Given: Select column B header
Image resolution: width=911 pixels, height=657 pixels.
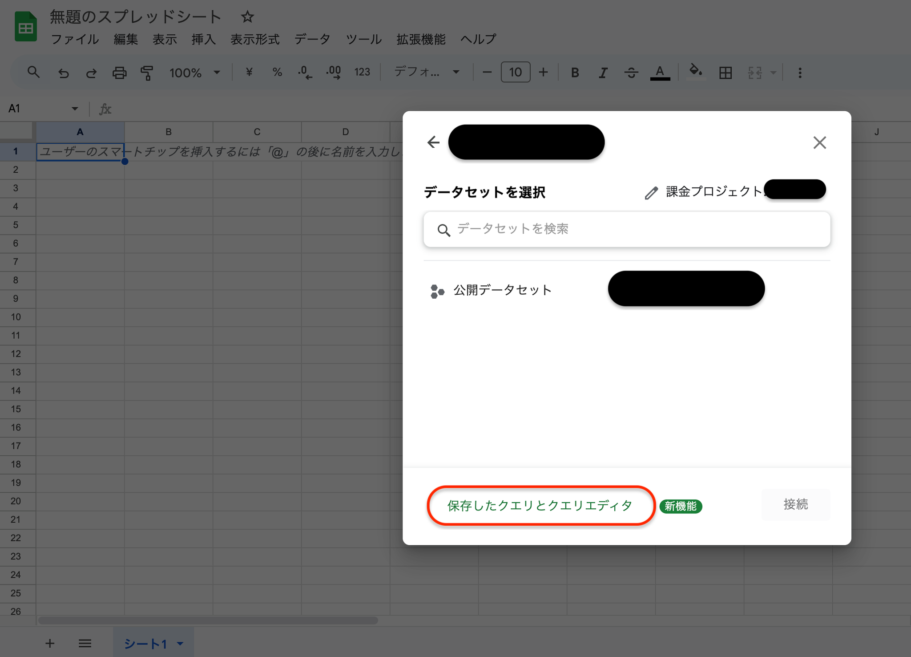Looking at the screenshot, I should click(x=169, y=132).
